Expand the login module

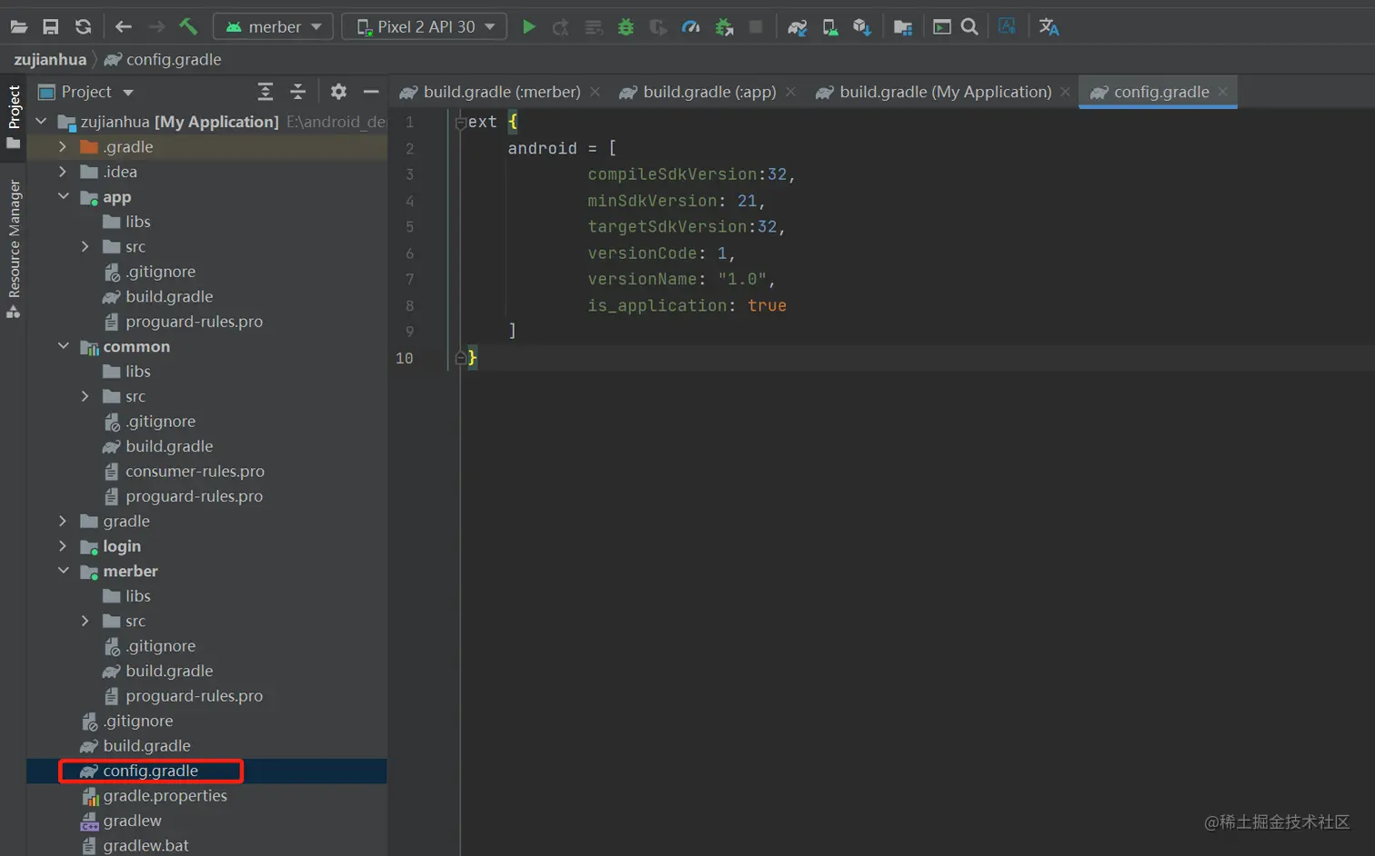[x=63, y=546]
